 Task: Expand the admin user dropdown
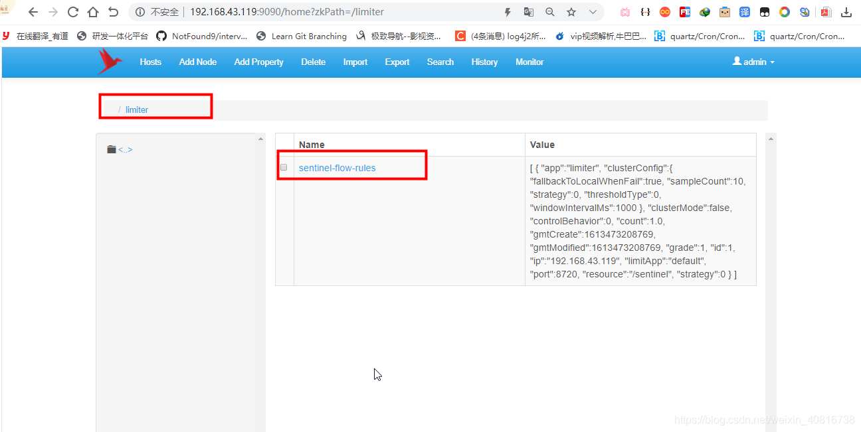coord(753,61)
